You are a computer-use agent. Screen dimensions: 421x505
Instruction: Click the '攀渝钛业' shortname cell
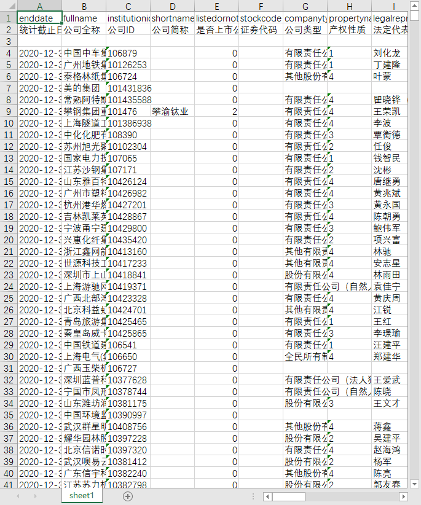(172, 111)
